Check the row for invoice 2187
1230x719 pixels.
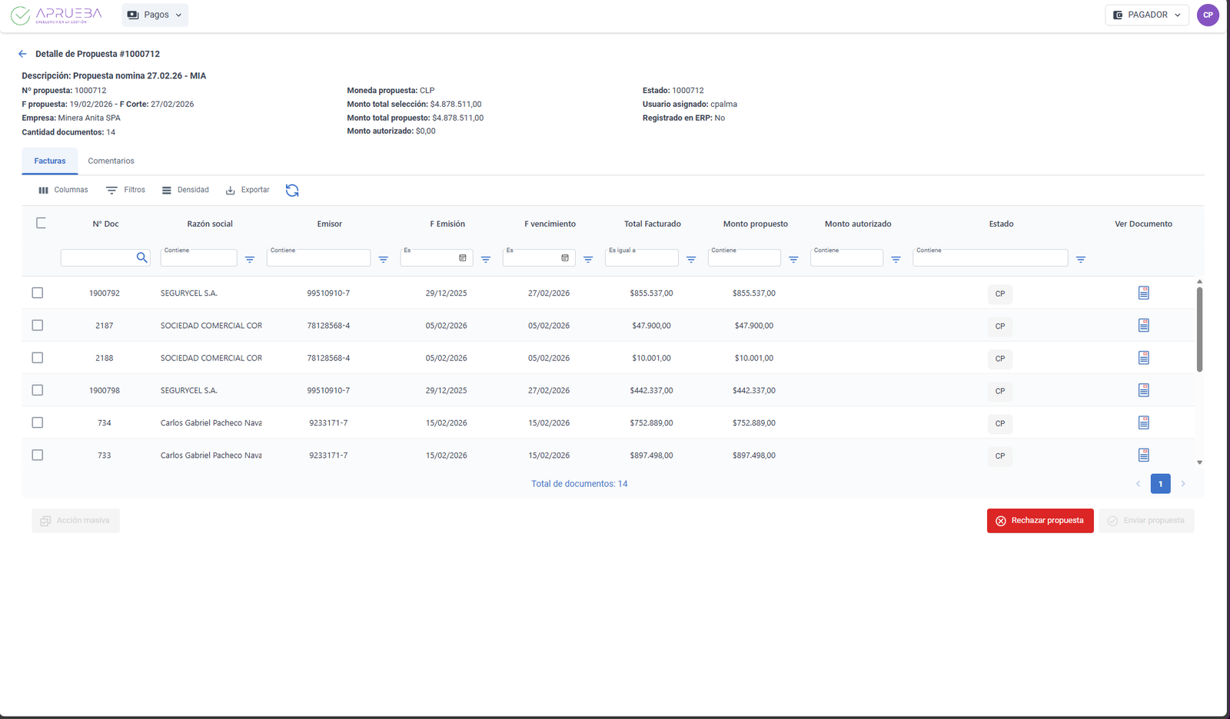click(38, 326)
